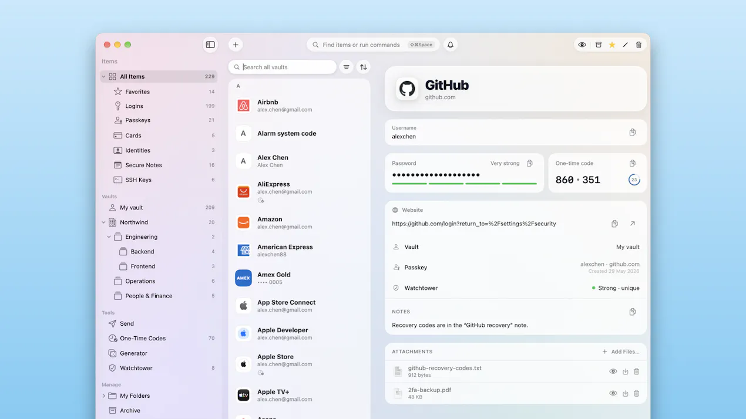Click Add Files... in Attachments
The height and width of the screenshot is (419, 746).
pos(621,352)
